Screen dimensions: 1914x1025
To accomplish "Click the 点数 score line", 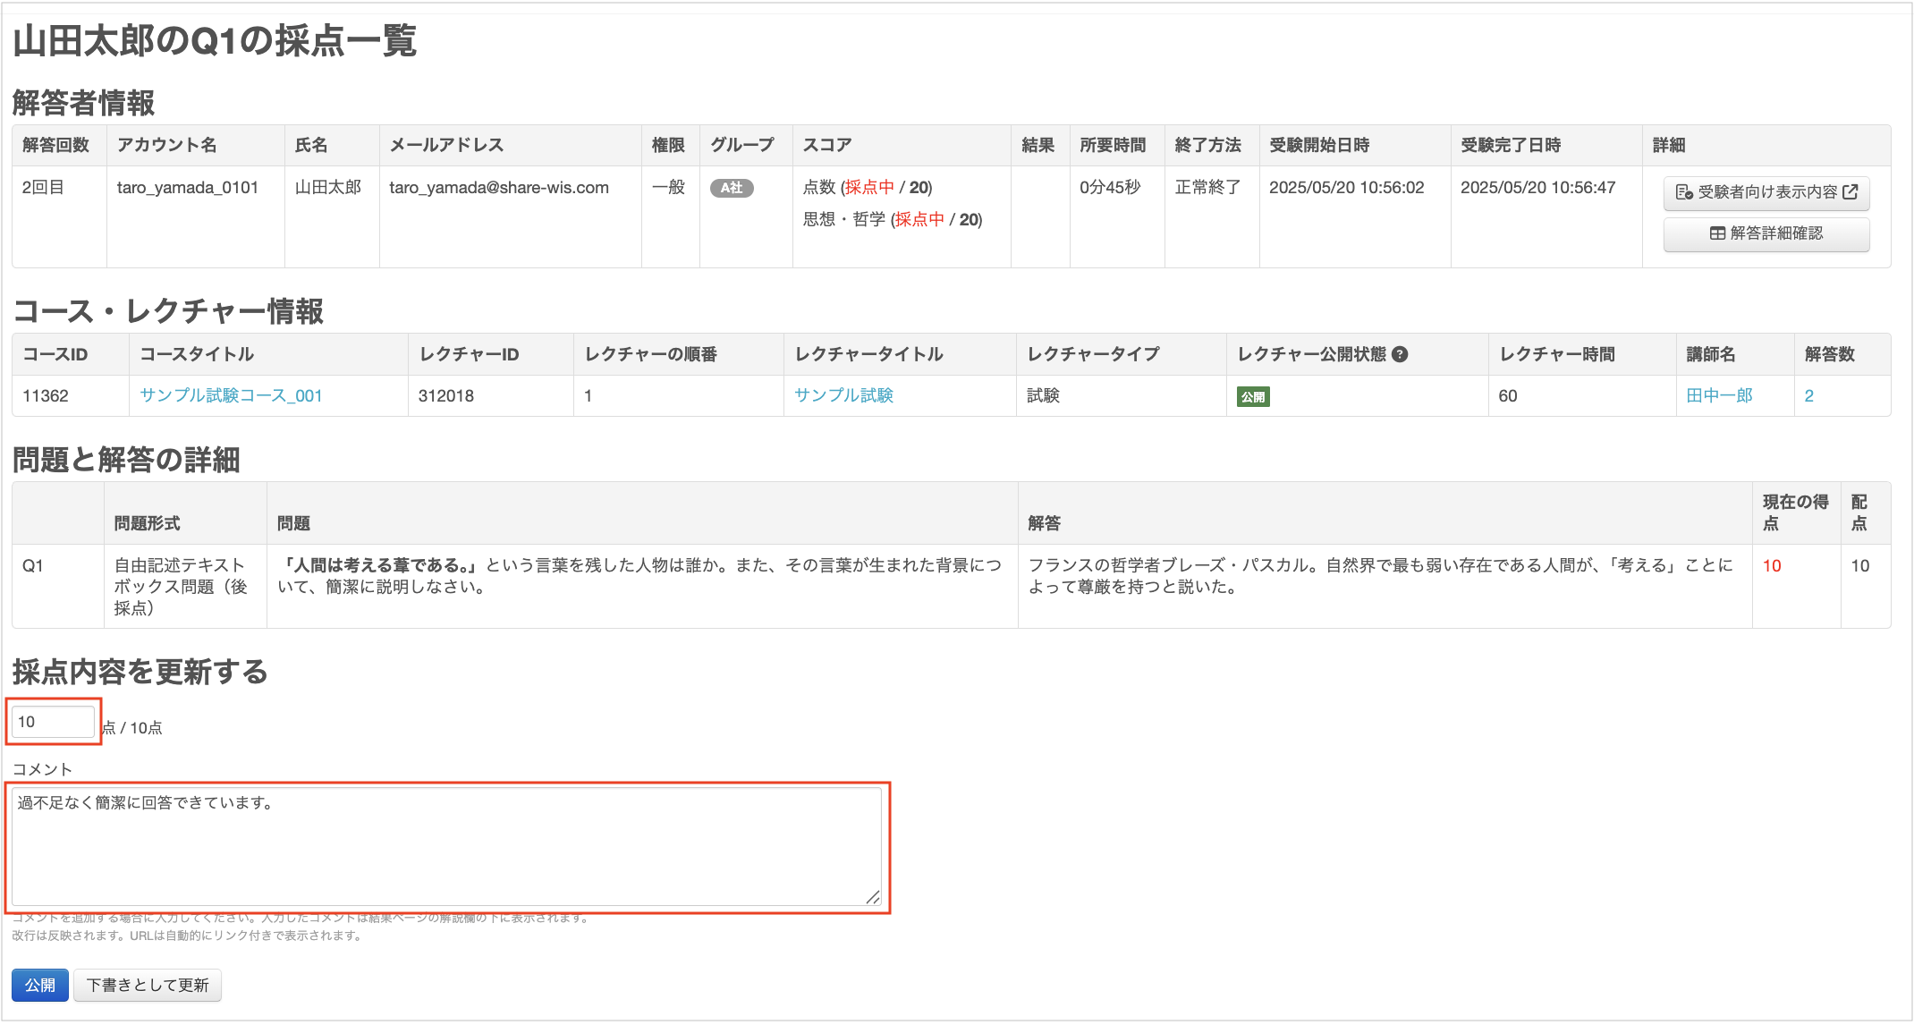I will pyautogui.click(x=868, y=188).
